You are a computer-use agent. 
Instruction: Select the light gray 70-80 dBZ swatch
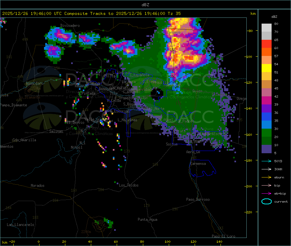(x=266, y=28)
